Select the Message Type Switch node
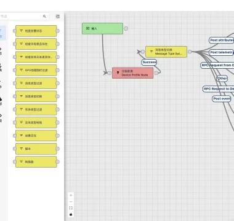The width and height of the screenshot is (234, 221). pos(166,52)
